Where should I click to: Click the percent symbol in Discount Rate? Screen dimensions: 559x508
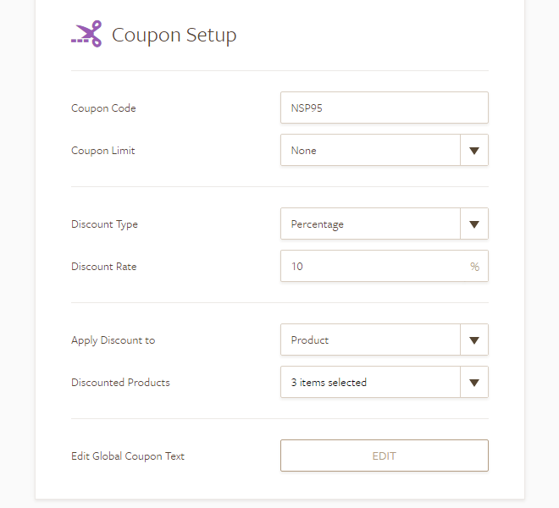click(474, 267)
